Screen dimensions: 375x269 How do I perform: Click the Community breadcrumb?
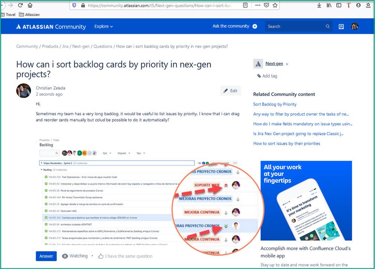coord(27,47)
